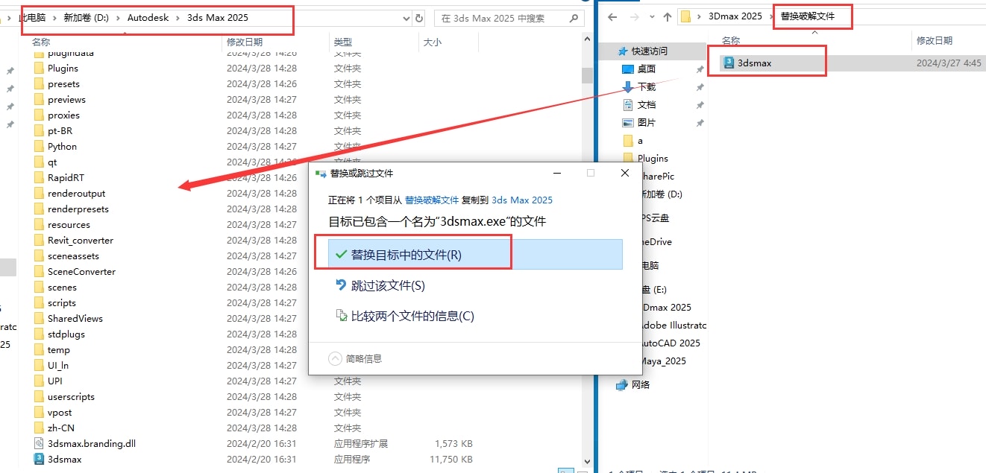986x473 pixels.
Task: Sort by 类型 column in left window
Action: pyautogui.click(x=342, y=42)
